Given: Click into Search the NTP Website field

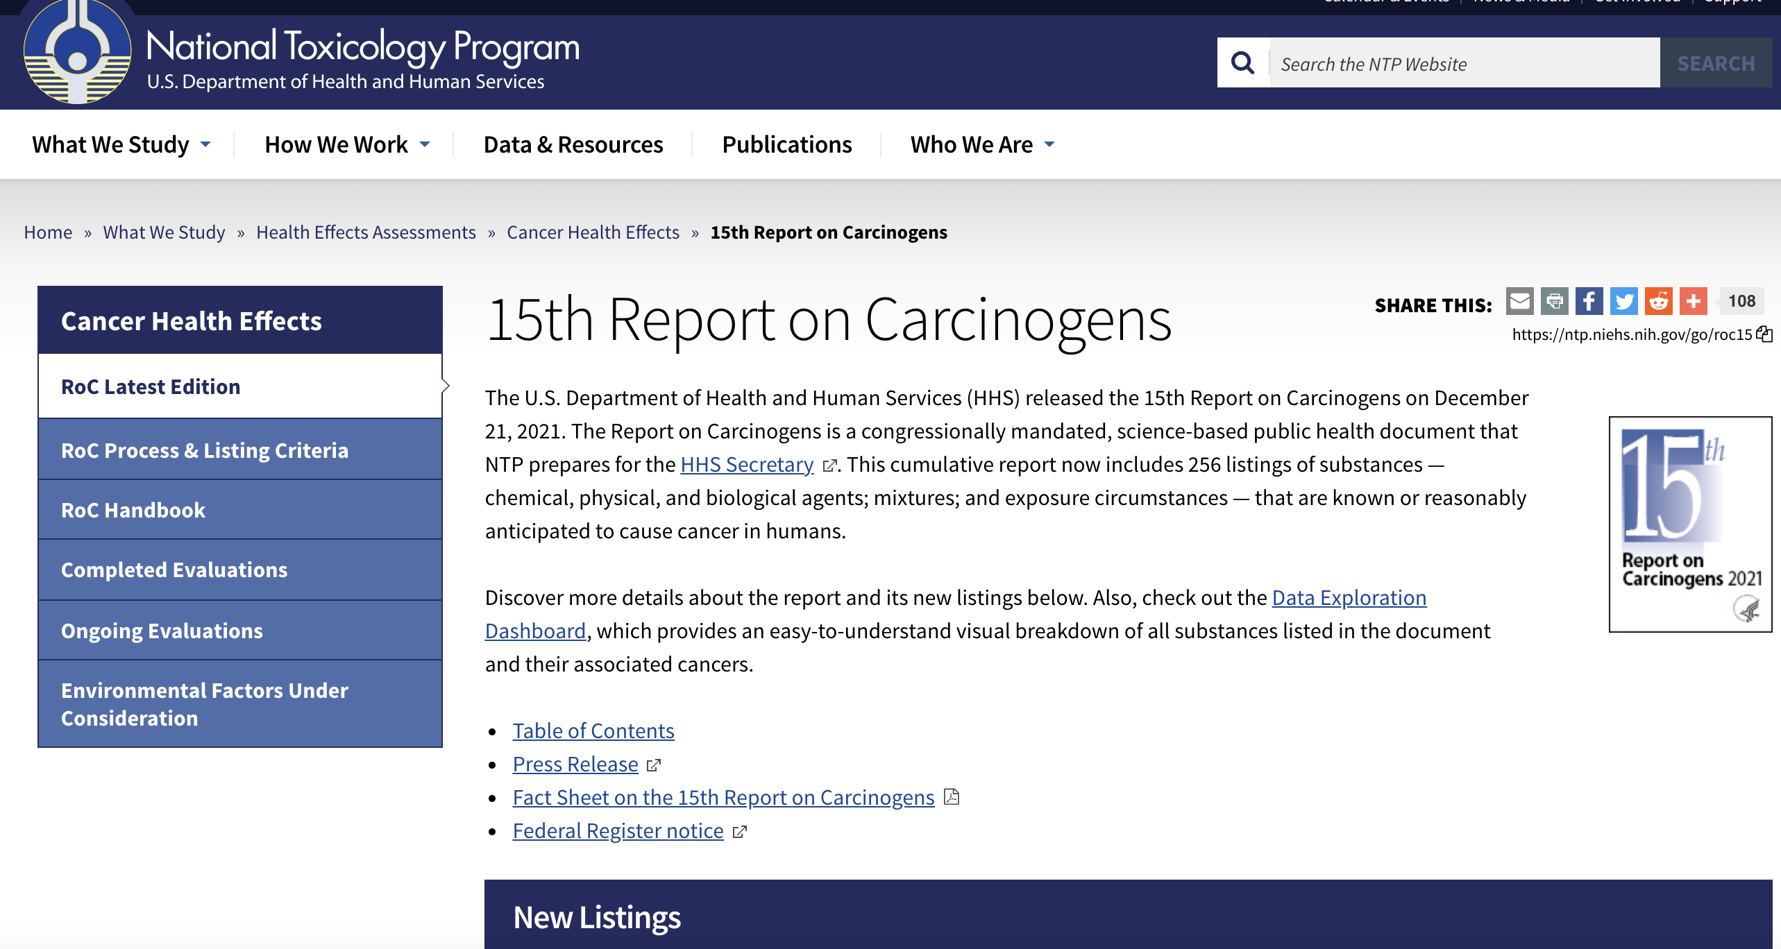Looking at the screenshot, I should [x=1465, y=63].
